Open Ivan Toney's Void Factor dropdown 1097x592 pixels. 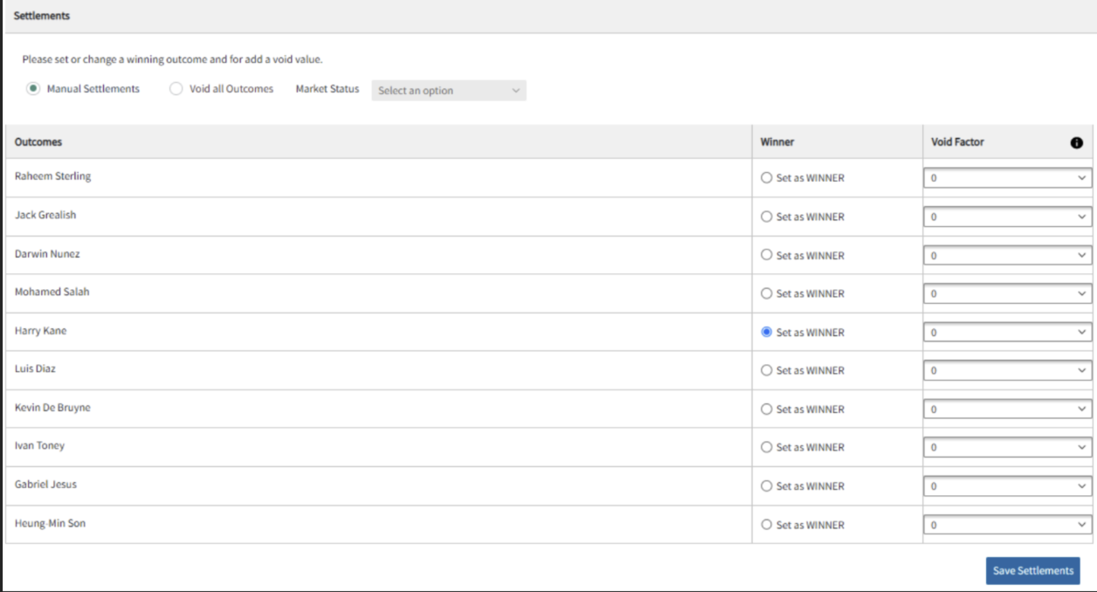coord(1007,447)
